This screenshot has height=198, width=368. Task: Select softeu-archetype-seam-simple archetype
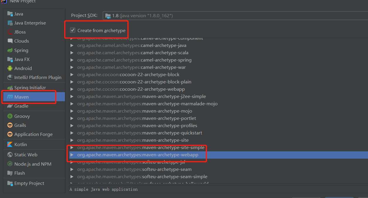tap(142, 177)
